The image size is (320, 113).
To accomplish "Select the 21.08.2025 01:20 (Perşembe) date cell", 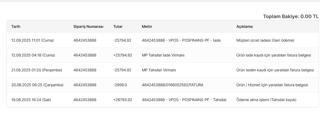I will coord(37,70).
